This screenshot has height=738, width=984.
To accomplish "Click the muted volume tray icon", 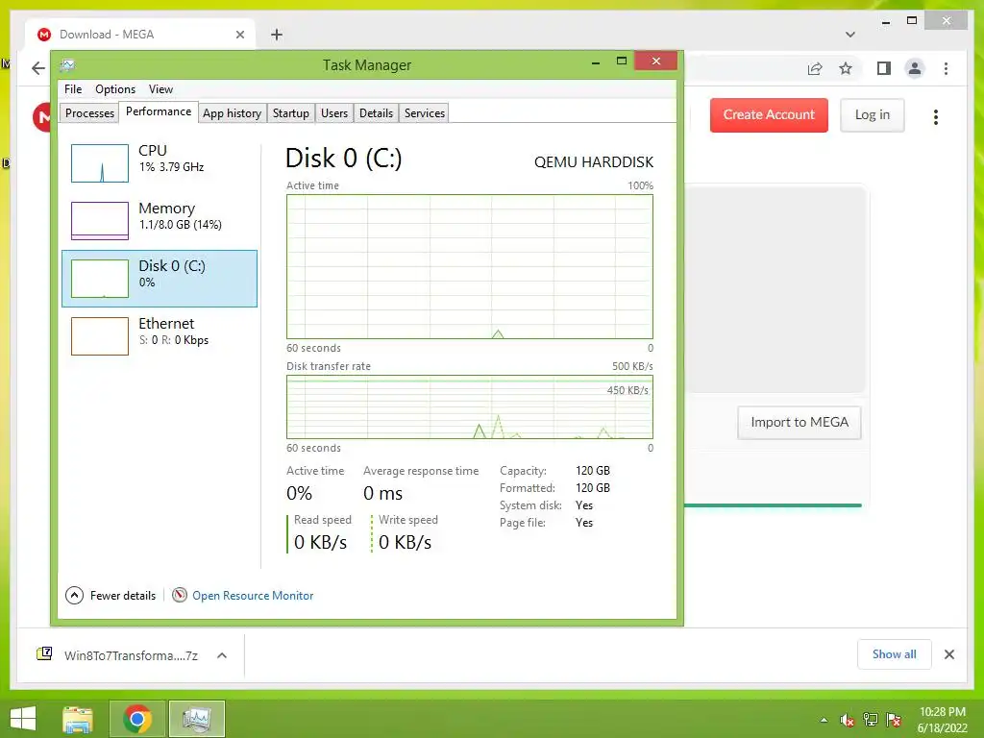I will tap(848, 720).
